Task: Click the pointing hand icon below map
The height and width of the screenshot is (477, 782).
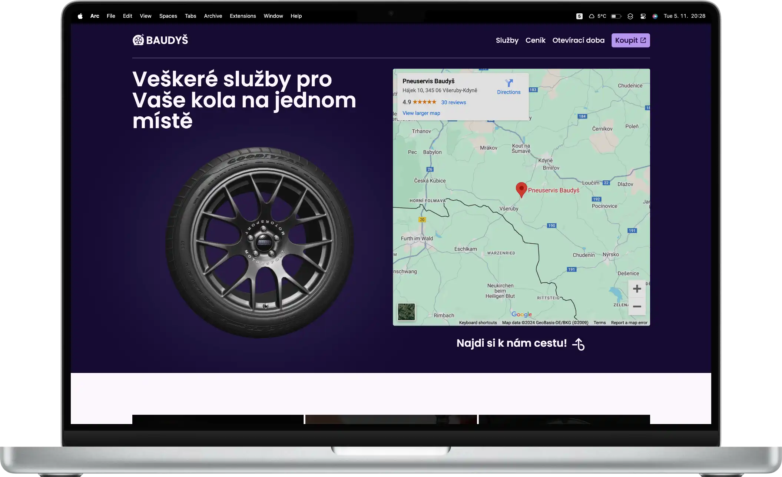Action: click(x=578, y=344)
